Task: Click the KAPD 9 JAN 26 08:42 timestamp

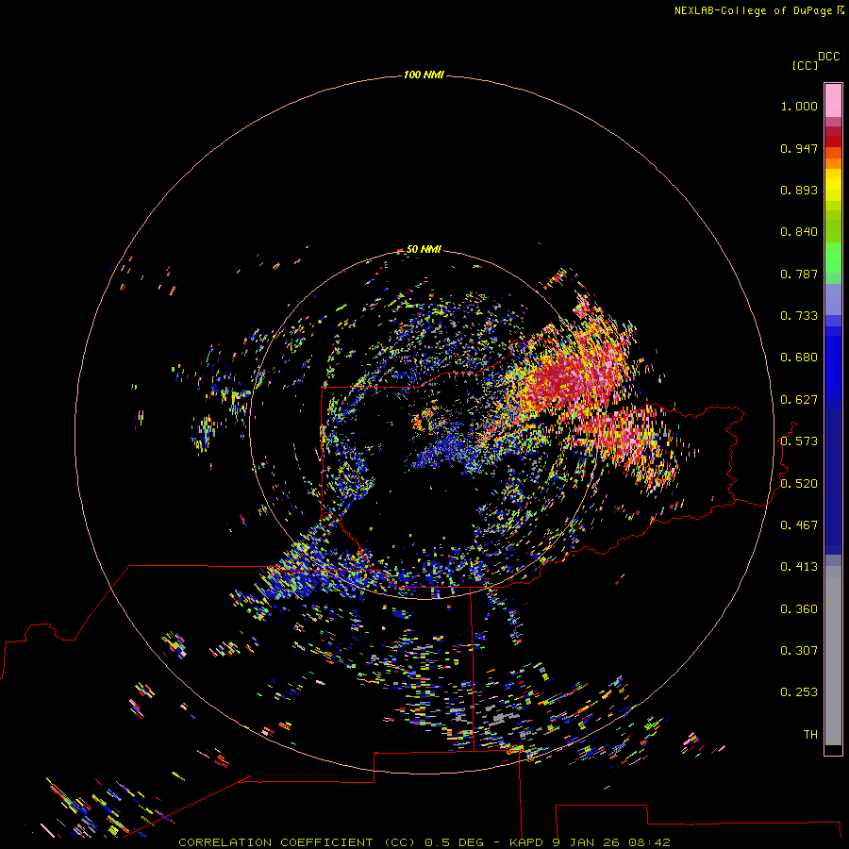Action: [x=590, y=842]
